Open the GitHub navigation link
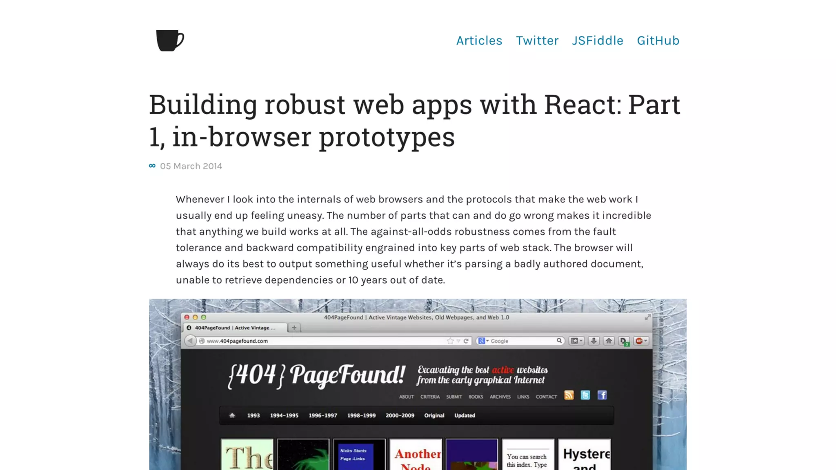Viewport: 836px width, 470px height. 658,40
